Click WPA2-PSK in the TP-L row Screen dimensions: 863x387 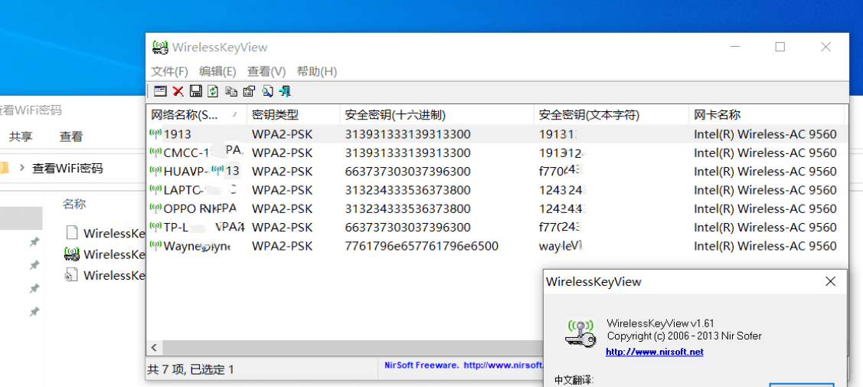pyautogui.click(x=283, y=228)
